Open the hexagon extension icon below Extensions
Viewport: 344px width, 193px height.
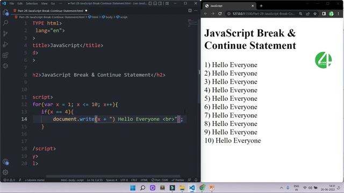[x=5, y=65]
